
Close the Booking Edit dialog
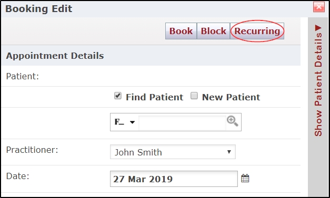[319, 7]
